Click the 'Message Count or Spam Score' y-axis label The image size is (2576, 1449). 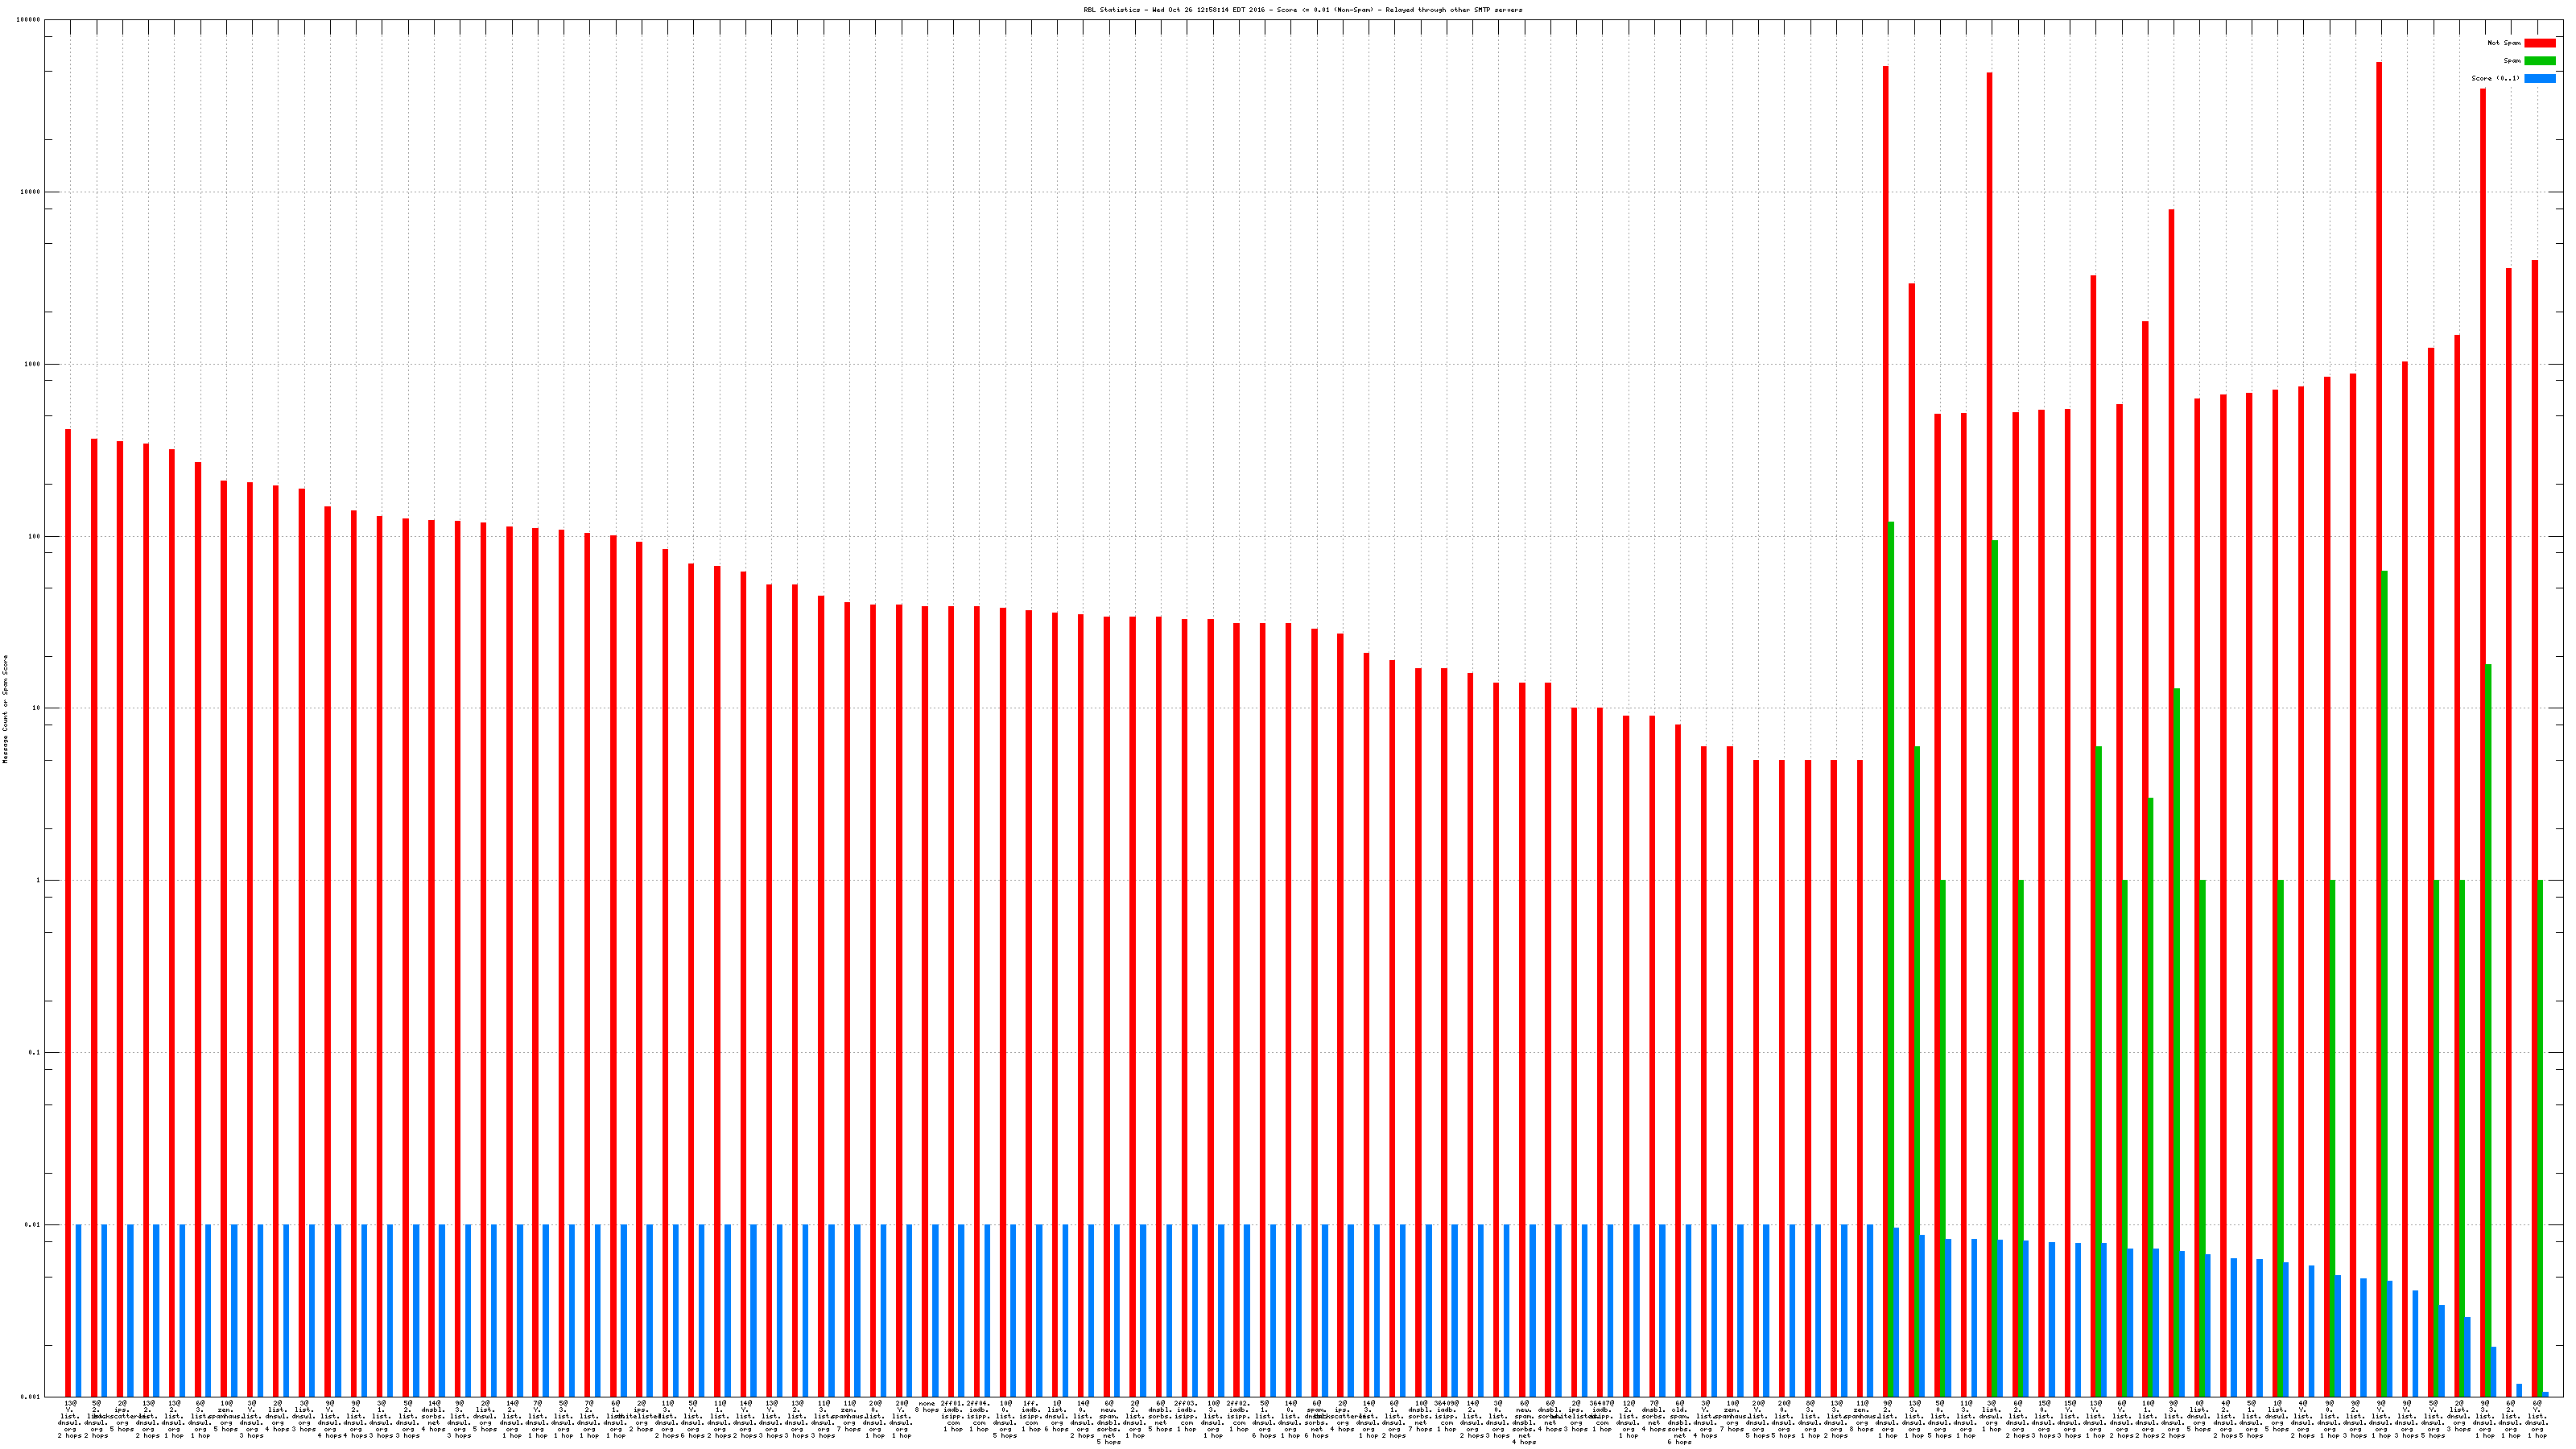tap(5, 709)
